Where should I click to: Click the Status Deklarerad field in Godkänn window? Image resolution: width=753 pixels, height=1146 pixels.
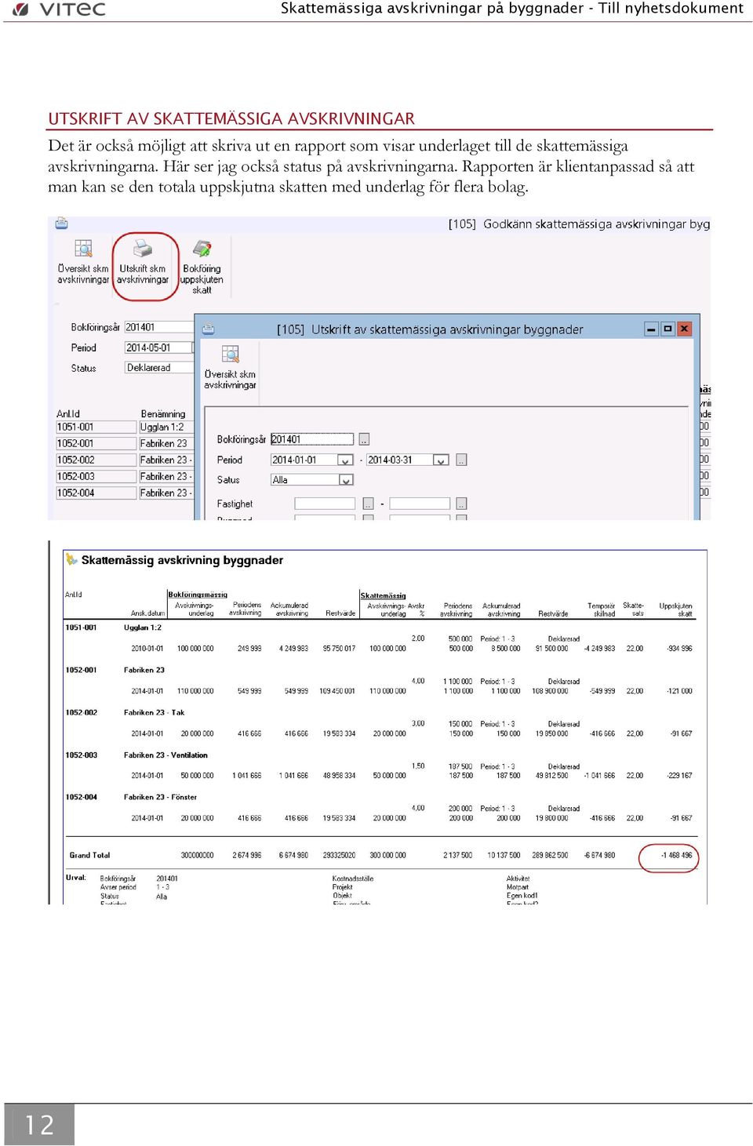(158, 367)
